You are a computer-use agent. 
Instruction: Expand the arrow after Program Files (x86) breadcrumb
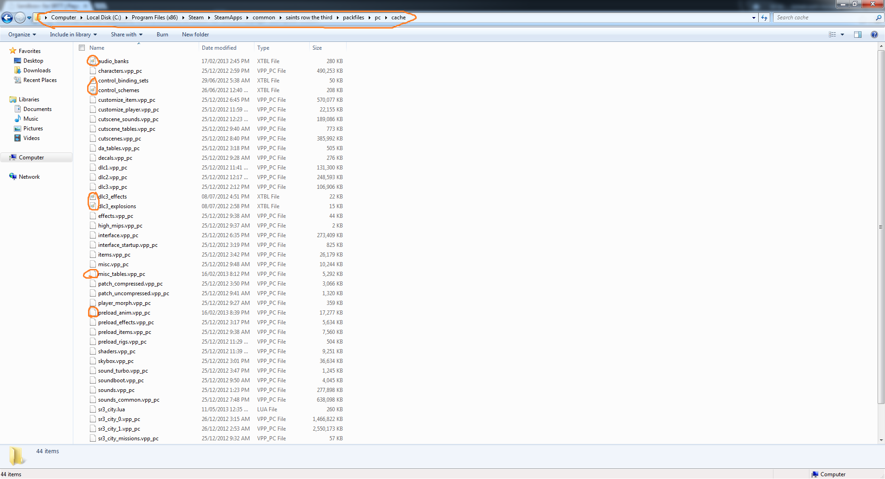[183, 18]
